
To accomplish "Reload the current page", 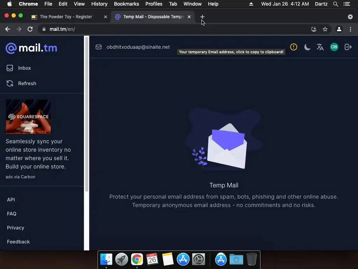I will pyautogui.click(x=30, y=29).
